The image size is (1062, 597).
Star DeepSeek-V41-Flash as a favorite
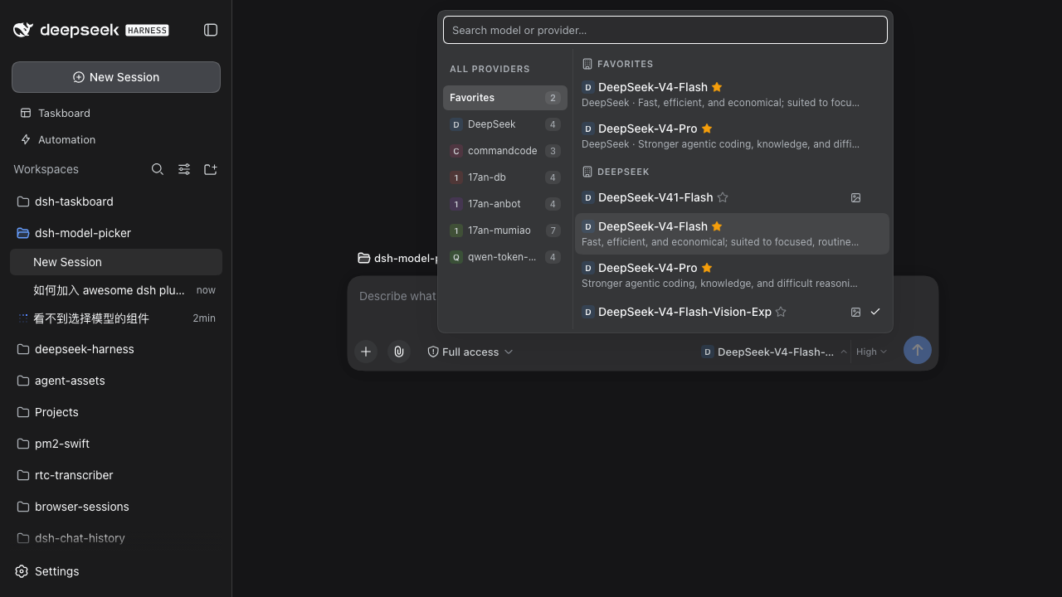(x=723, y=197)
